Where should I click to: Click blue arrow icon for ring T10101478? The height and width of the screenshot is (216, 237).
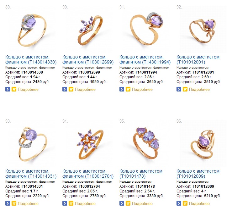122,203
